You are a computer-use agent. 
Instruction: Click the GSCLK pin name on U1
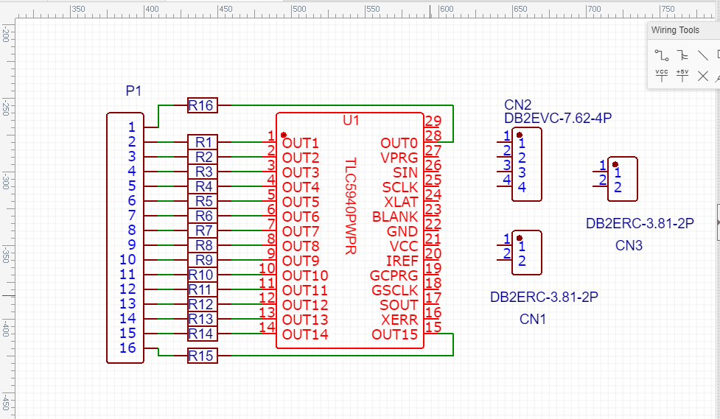tap(395, 290)
